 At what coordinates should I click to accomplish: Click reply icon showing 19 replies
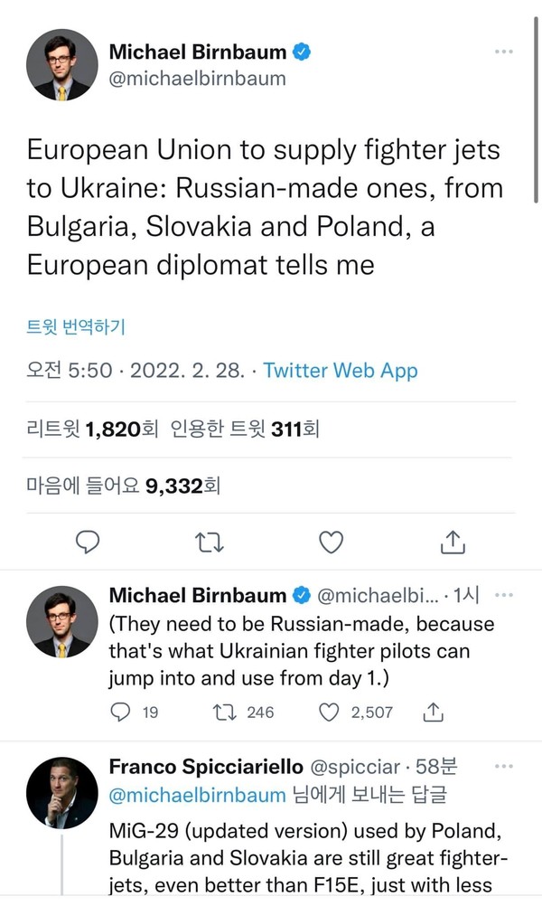pyautogui.click(x=120, y=712)
